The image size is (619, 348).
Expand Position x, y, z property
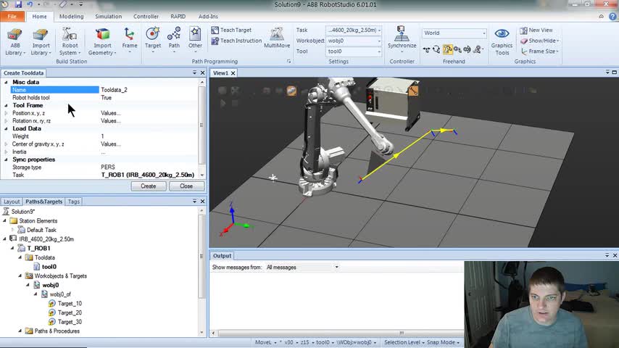(x=6, y=113)
